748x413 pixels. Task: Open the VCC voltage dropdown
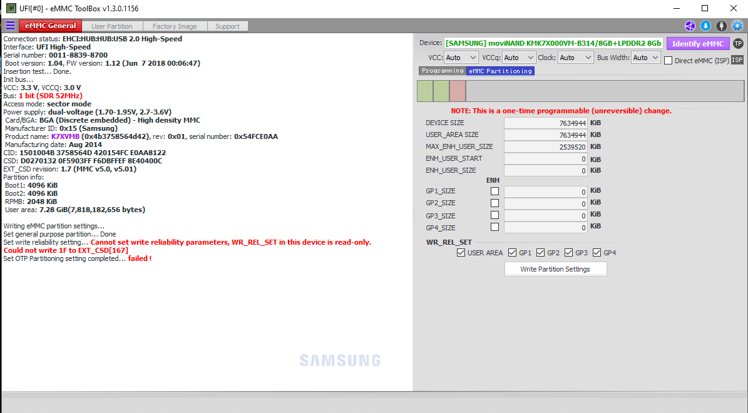(461, 58)
